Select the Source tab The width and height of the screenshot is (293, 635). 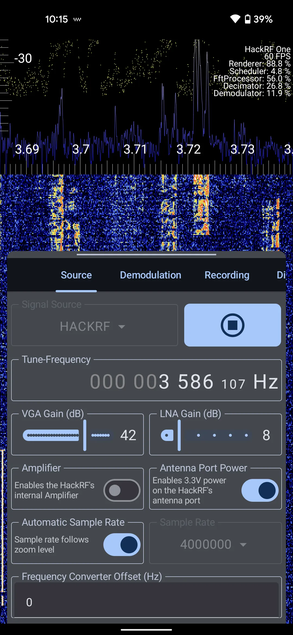pos(76,275)
